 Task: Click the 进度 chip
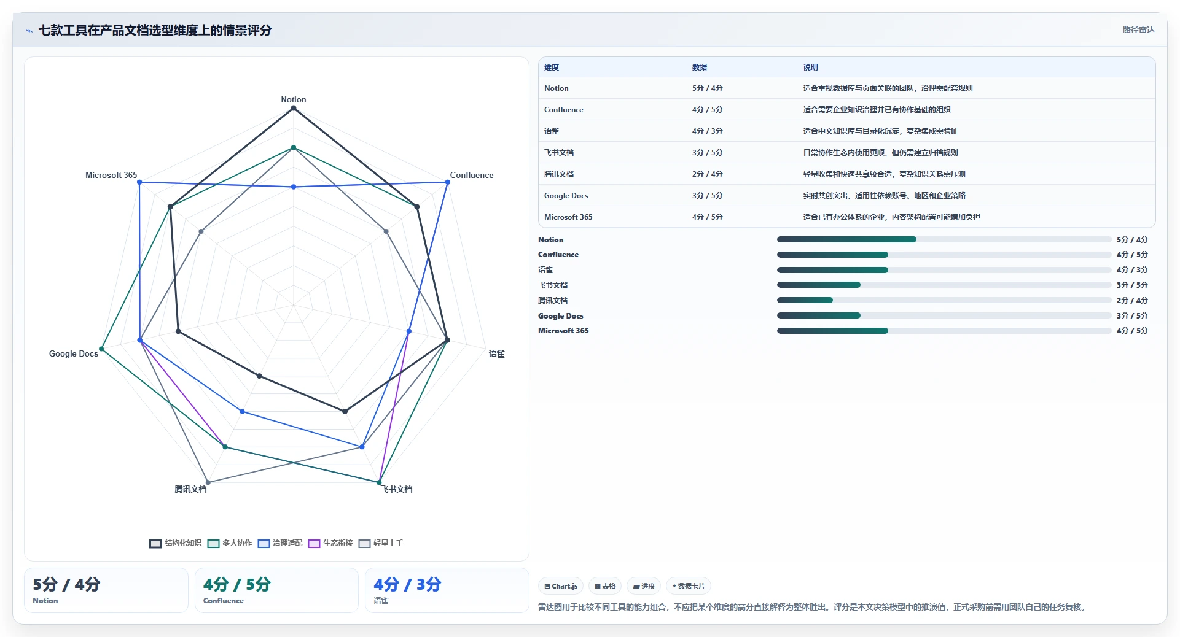(644, 586)
